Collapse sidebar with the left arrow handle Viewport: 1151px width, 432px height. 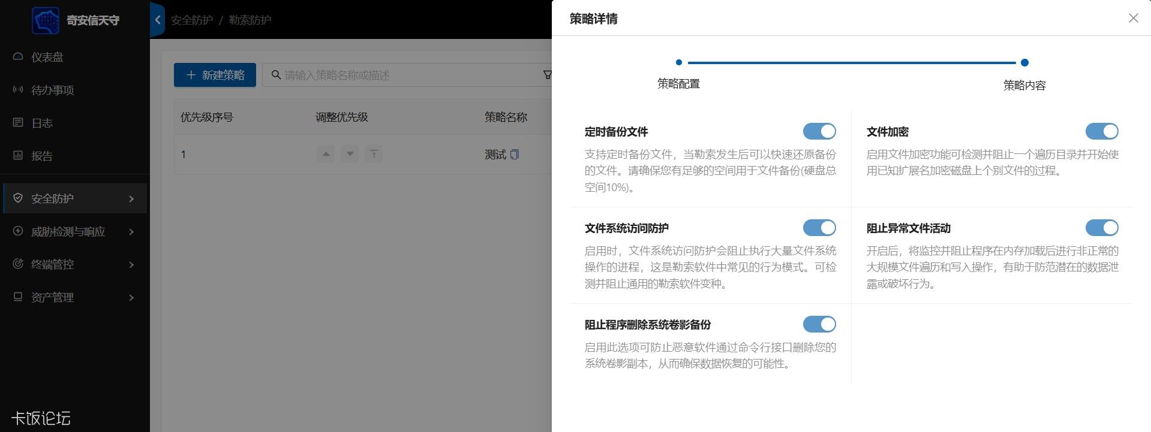pyautogui.click(x=157, y=20)
